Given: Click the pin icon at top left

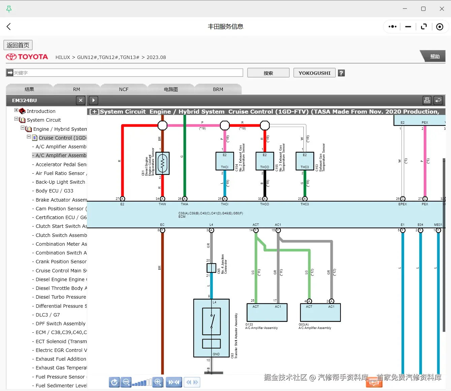Looking at the screenshot, I should click(x=9, y=8).
